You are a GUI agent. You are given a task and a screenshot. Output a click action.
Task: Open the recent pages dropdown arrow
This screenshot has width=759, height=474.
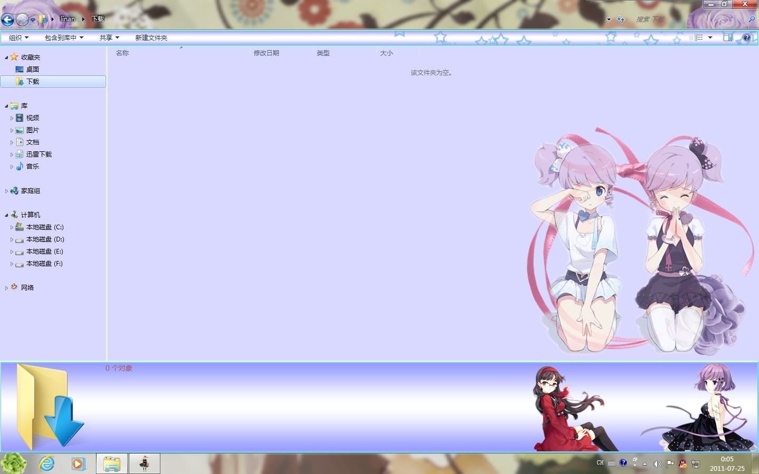(33, 20)
